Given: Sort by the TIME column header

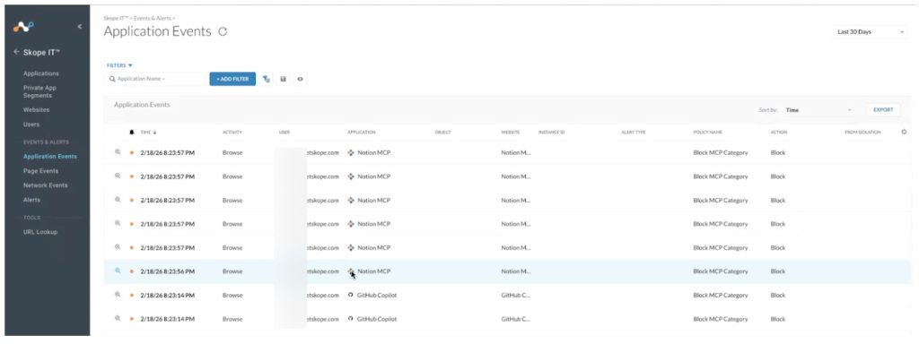Looking at the screenshot, I should click(148, 133).
